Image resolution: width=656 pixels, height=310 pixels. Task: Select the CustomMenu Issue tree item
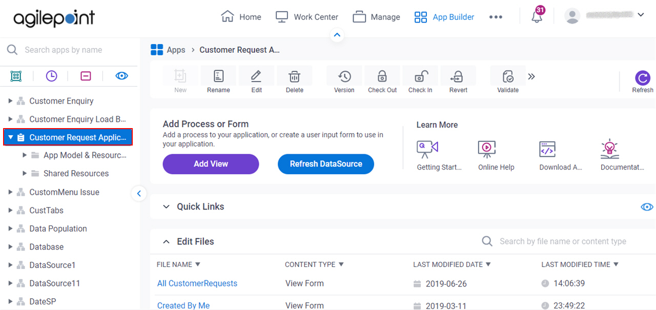pyautogui.click(x=64, y=192)
